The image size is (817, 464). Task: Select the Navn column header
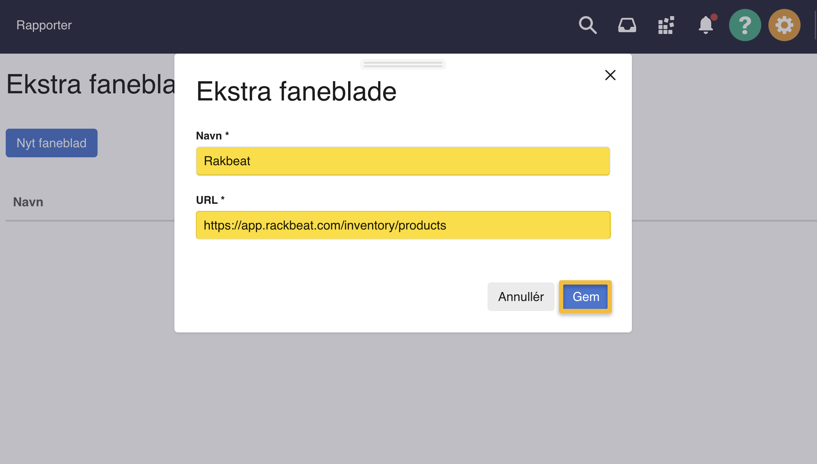[28, 202]
